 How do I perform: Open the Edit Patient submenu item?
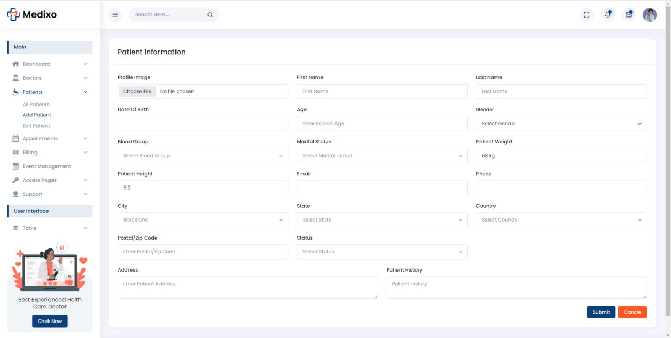[36, 126]
